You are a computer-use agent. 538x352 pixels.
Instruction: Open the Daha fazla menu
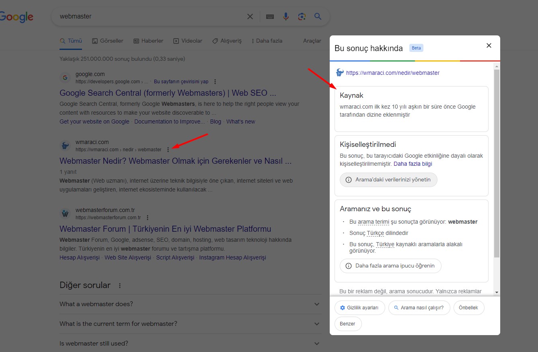(267, 41)
